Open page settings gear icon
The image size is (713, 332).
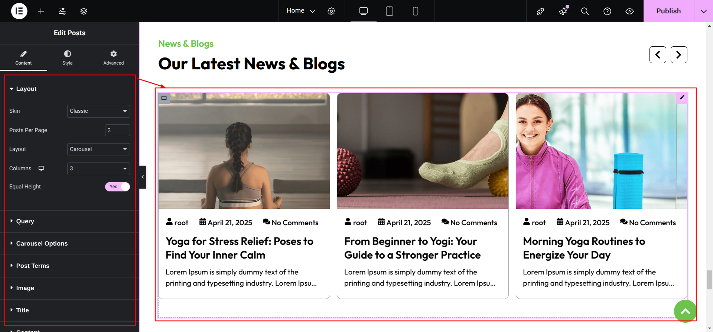[331, 11]
